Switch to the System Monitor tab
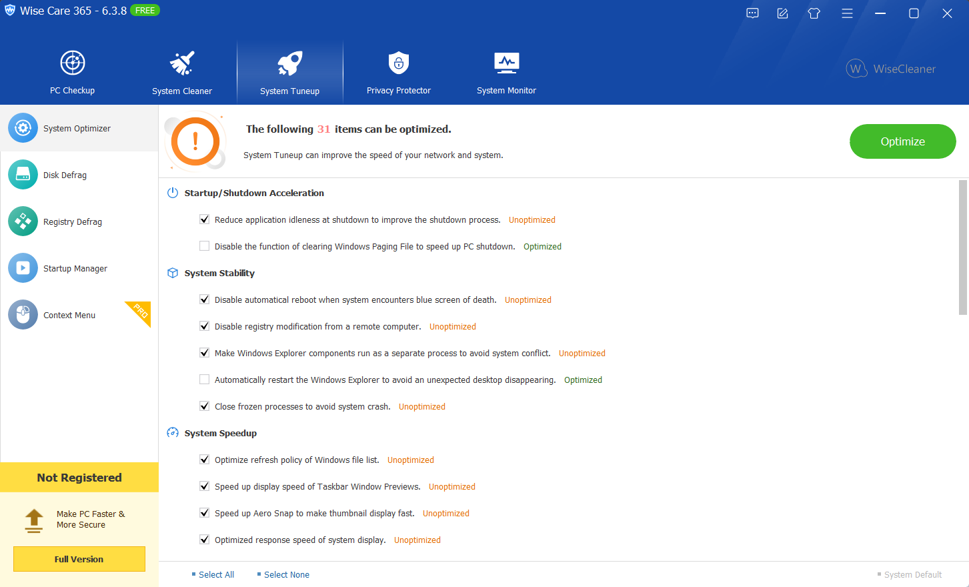 coord(507,72)
